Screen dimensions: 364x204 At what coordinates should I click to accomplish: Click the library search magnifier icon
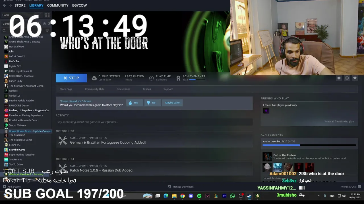pos(4,31)
